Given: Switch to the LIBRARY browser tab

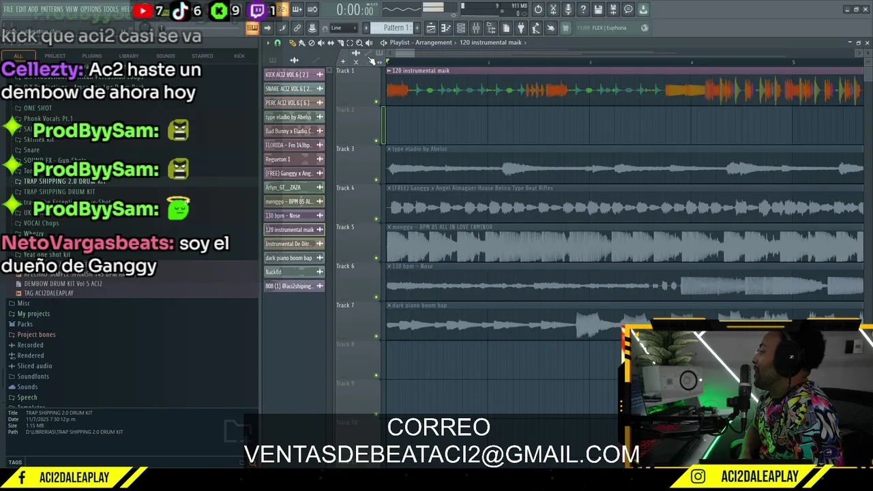Looking at the screenshot, I should click(129, 56).
